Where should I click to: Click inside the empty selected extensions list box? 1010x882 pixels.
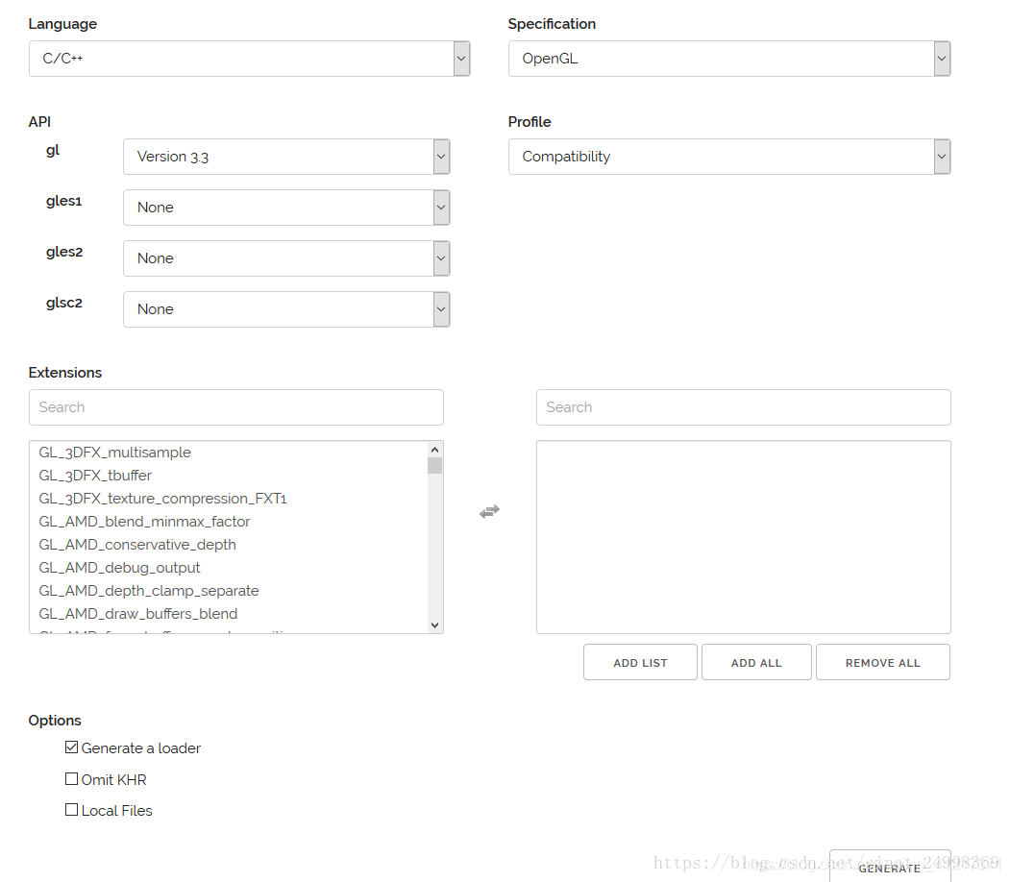point(744,537)
